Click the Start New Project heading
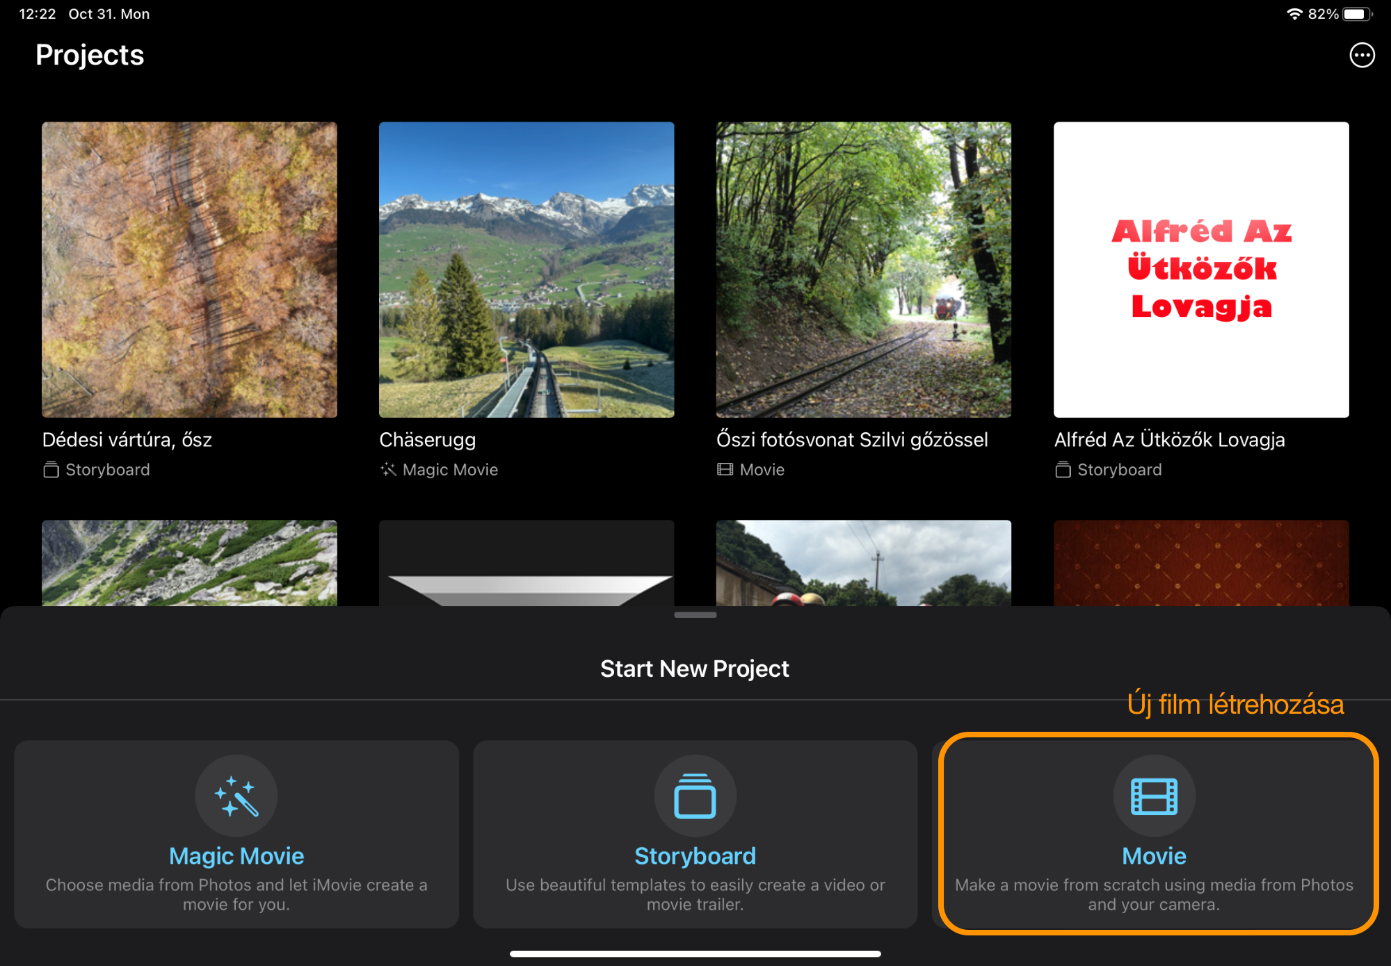Screen dimensions: 1391x966 (x=695, y=669)
